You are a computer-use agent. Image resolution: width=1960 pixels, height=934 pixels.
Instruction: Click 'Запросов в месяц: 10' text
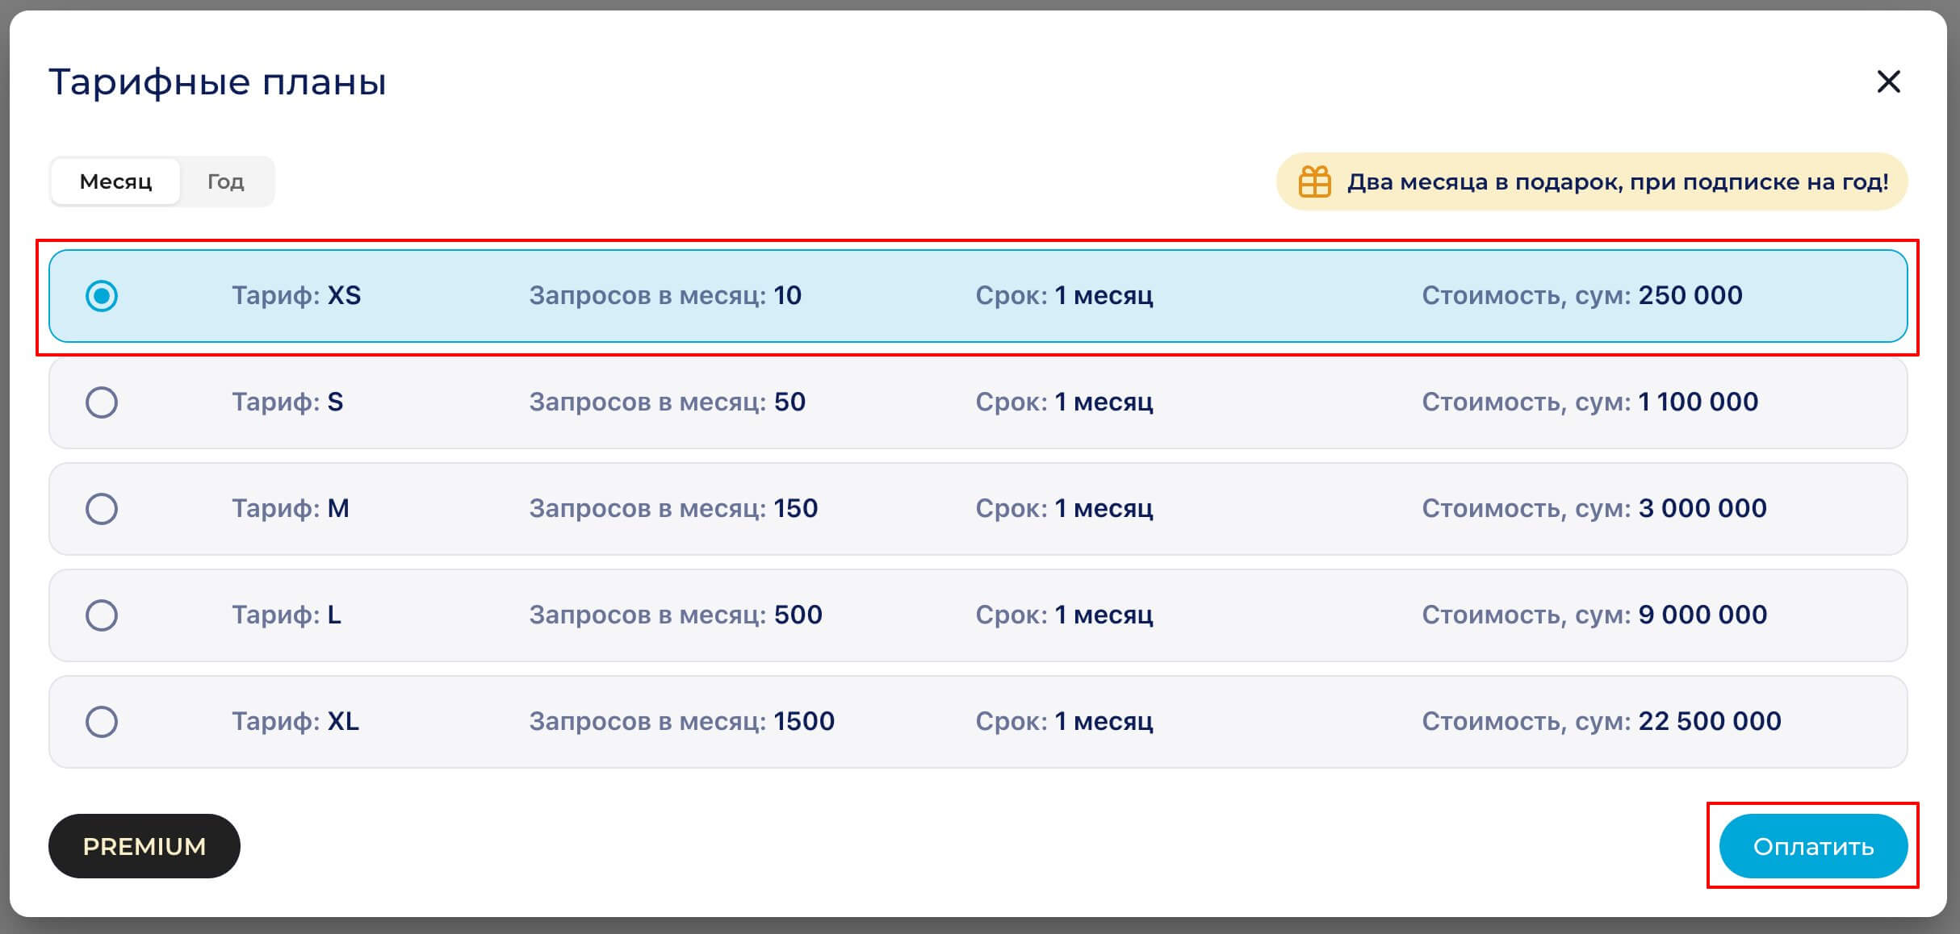pyautogui.click(x=665, y=296)
